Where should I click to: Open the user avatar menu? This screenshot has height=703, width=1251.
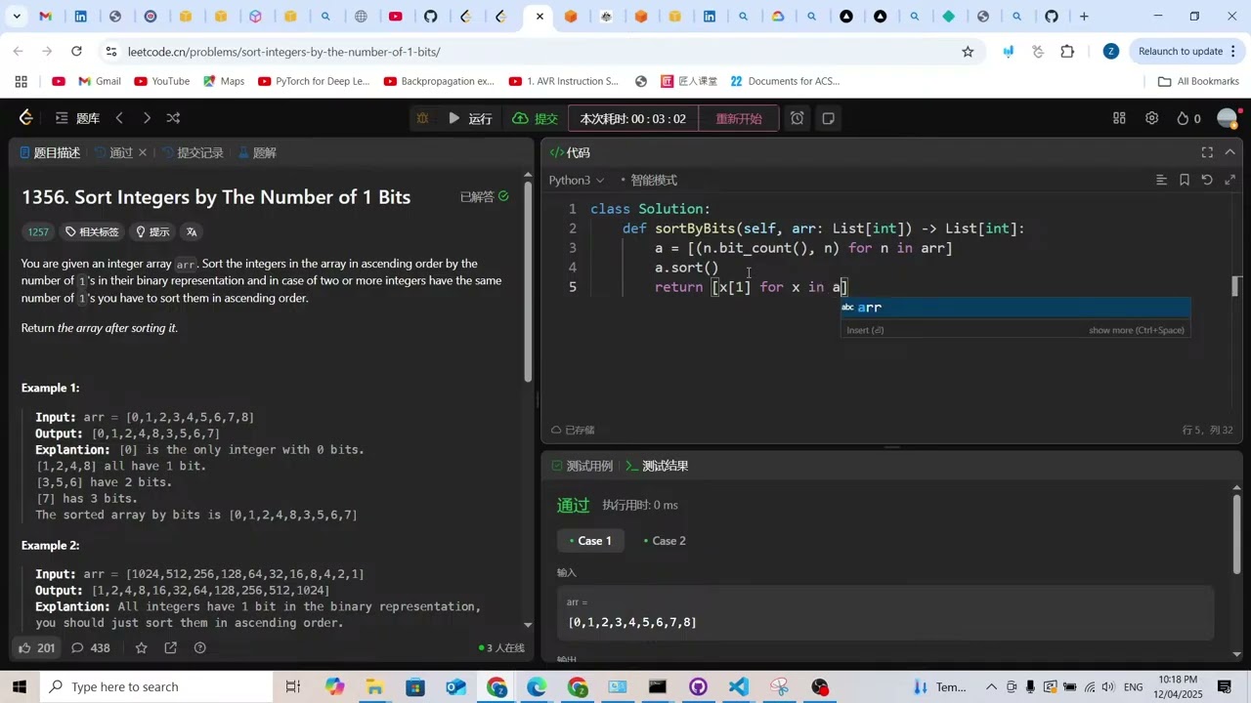tap(1228, 118)
